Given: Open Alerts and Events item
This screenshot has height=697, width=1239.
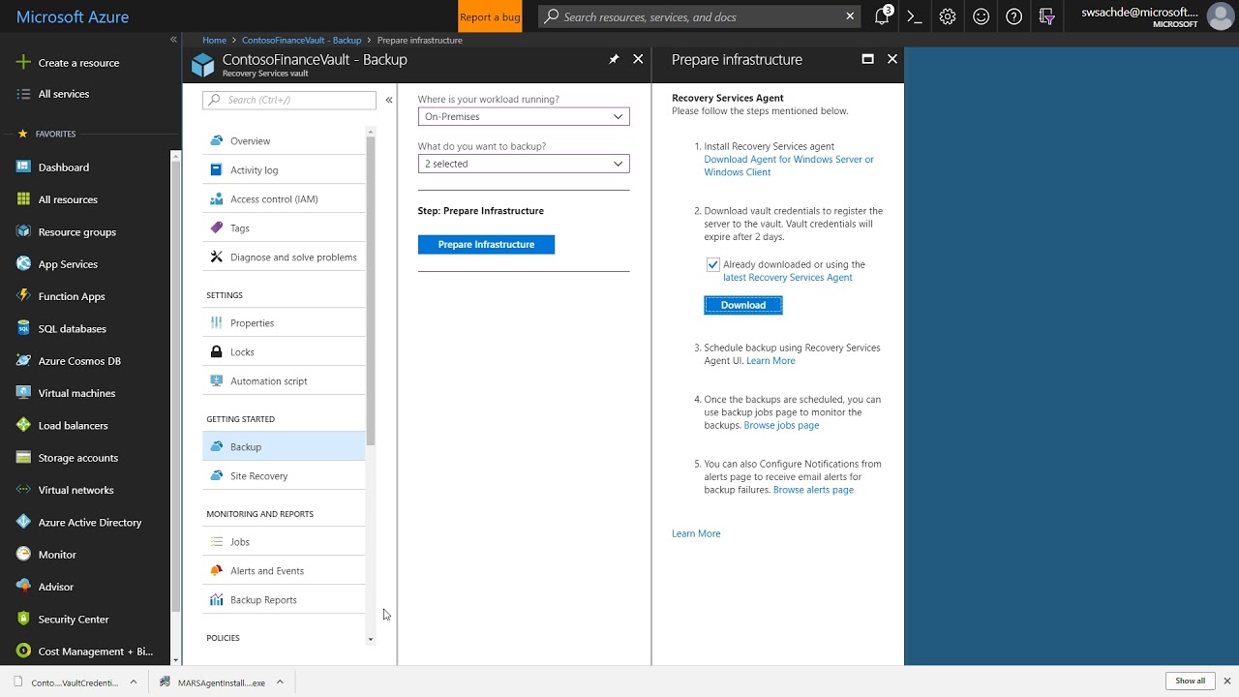Looking at the screenshot, I should tap(284, 571).
